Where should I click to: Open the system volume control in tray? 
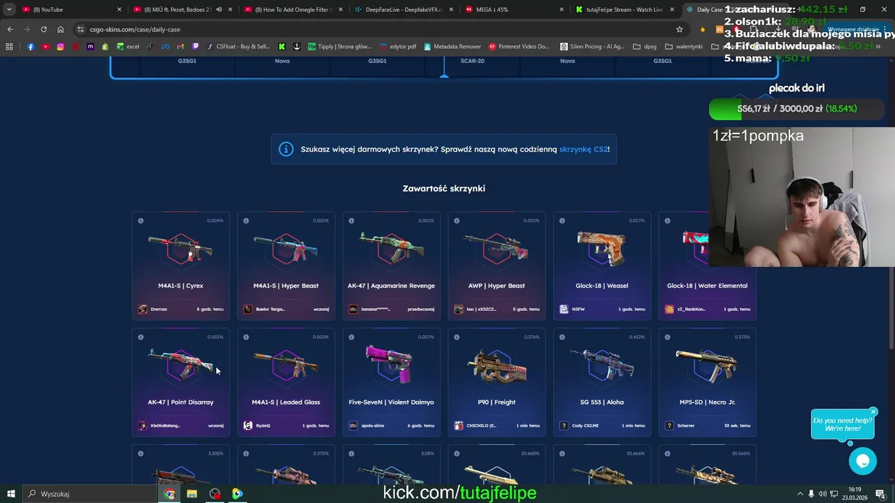tap(822, 494)
